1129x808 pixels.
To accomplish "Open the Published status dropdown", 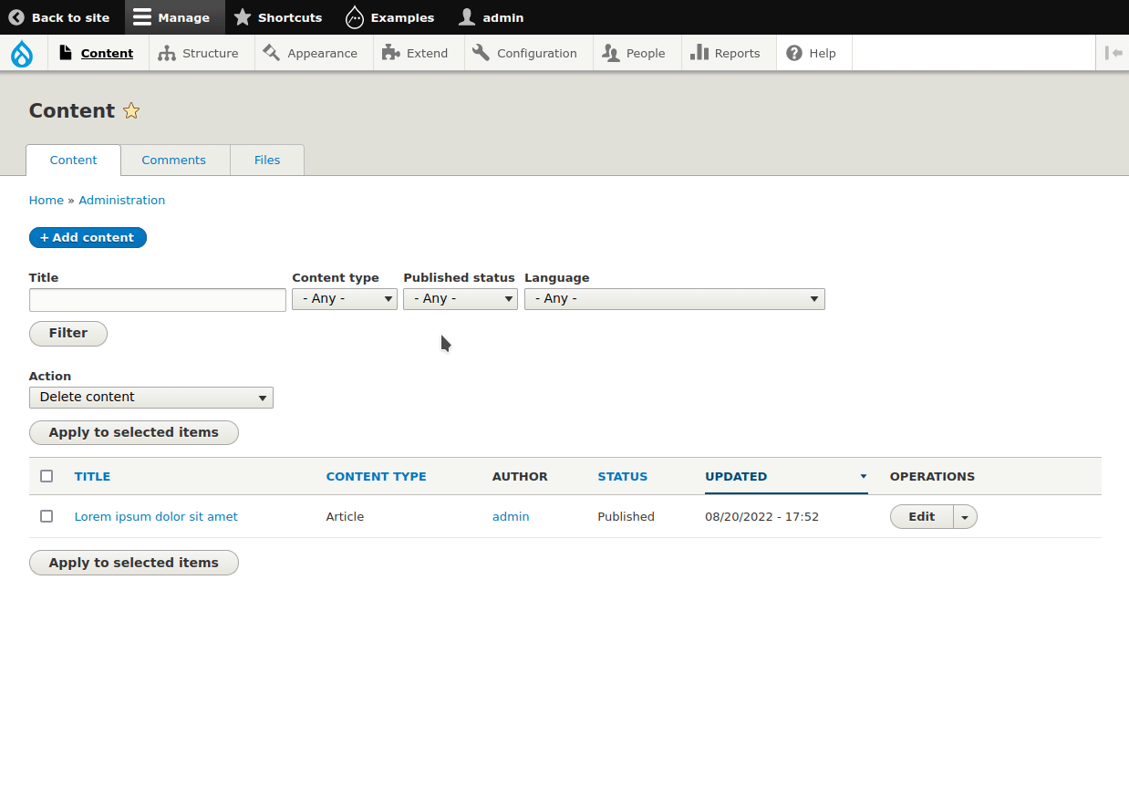I will tap(460, 298).
